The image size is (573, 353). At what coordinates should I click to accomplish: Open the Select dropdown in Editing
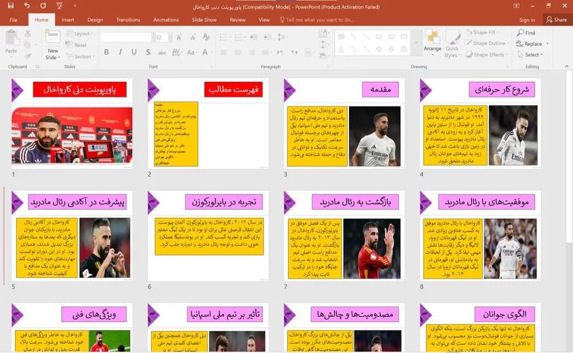[531, 55]
